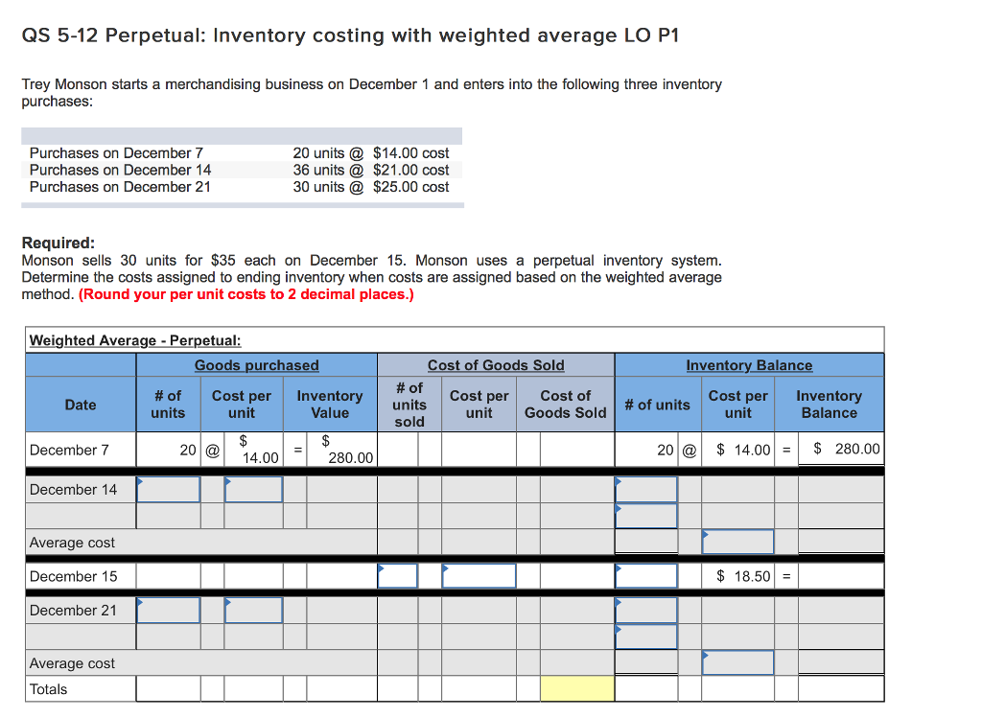
Task: Click the December 14 inventory units balance field
Action: pos(645,488)
